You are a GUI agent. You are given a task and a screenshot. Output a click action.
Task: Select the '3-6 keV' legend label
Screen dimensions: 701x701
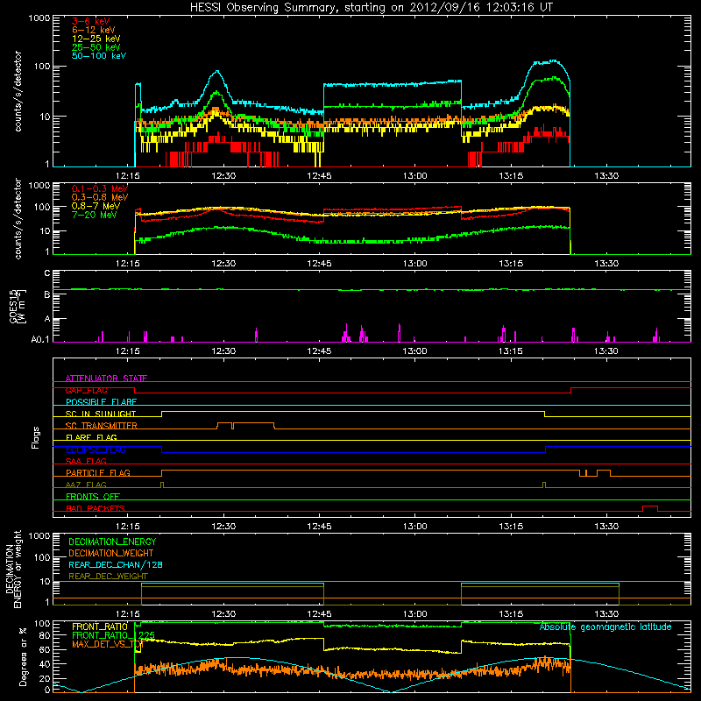[x=91, y=21]
